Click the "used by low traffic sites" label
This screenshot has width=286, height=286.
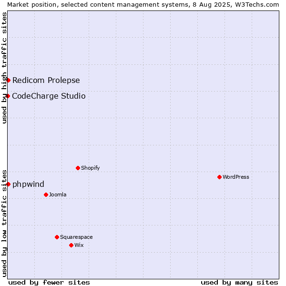click(4, 224)
